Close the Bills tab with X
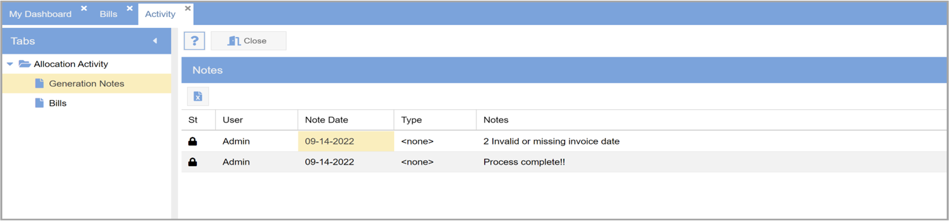 pos(130,8)
